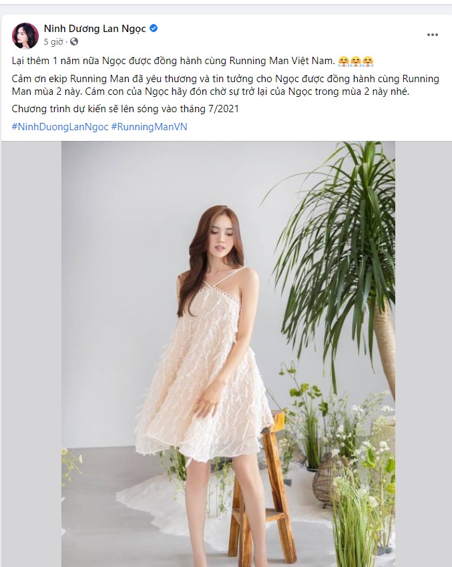Click the "Chương trình dự kiến" line

[x=125, y=109]
